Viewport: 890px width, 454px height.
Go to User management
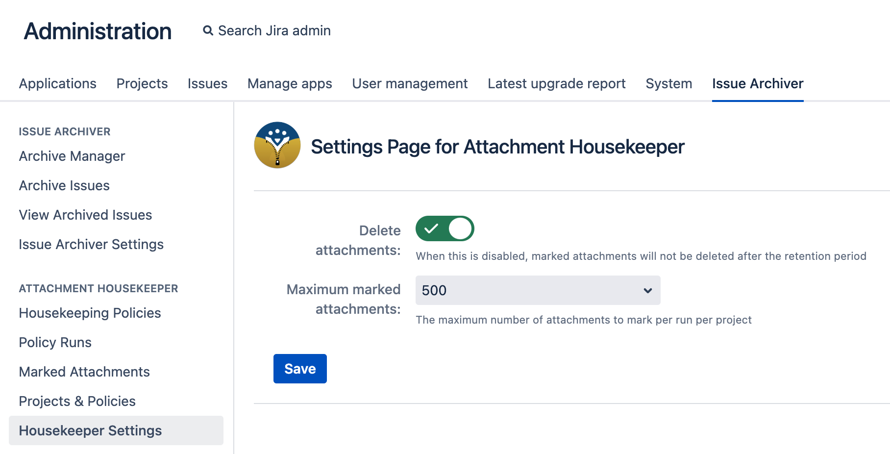coord(409,83)
